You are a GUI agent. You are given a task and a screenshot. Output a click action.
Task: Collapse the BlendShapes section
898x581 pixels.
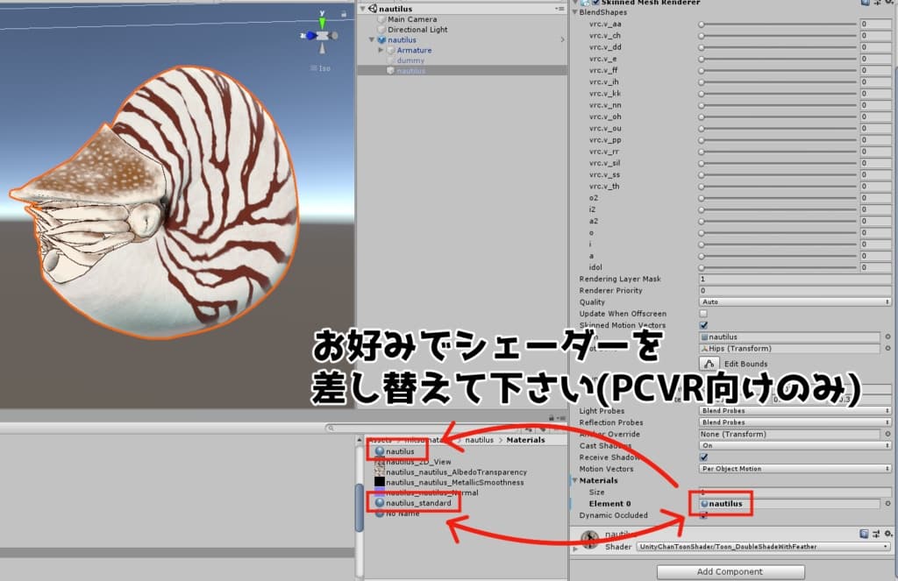point(575,12)
